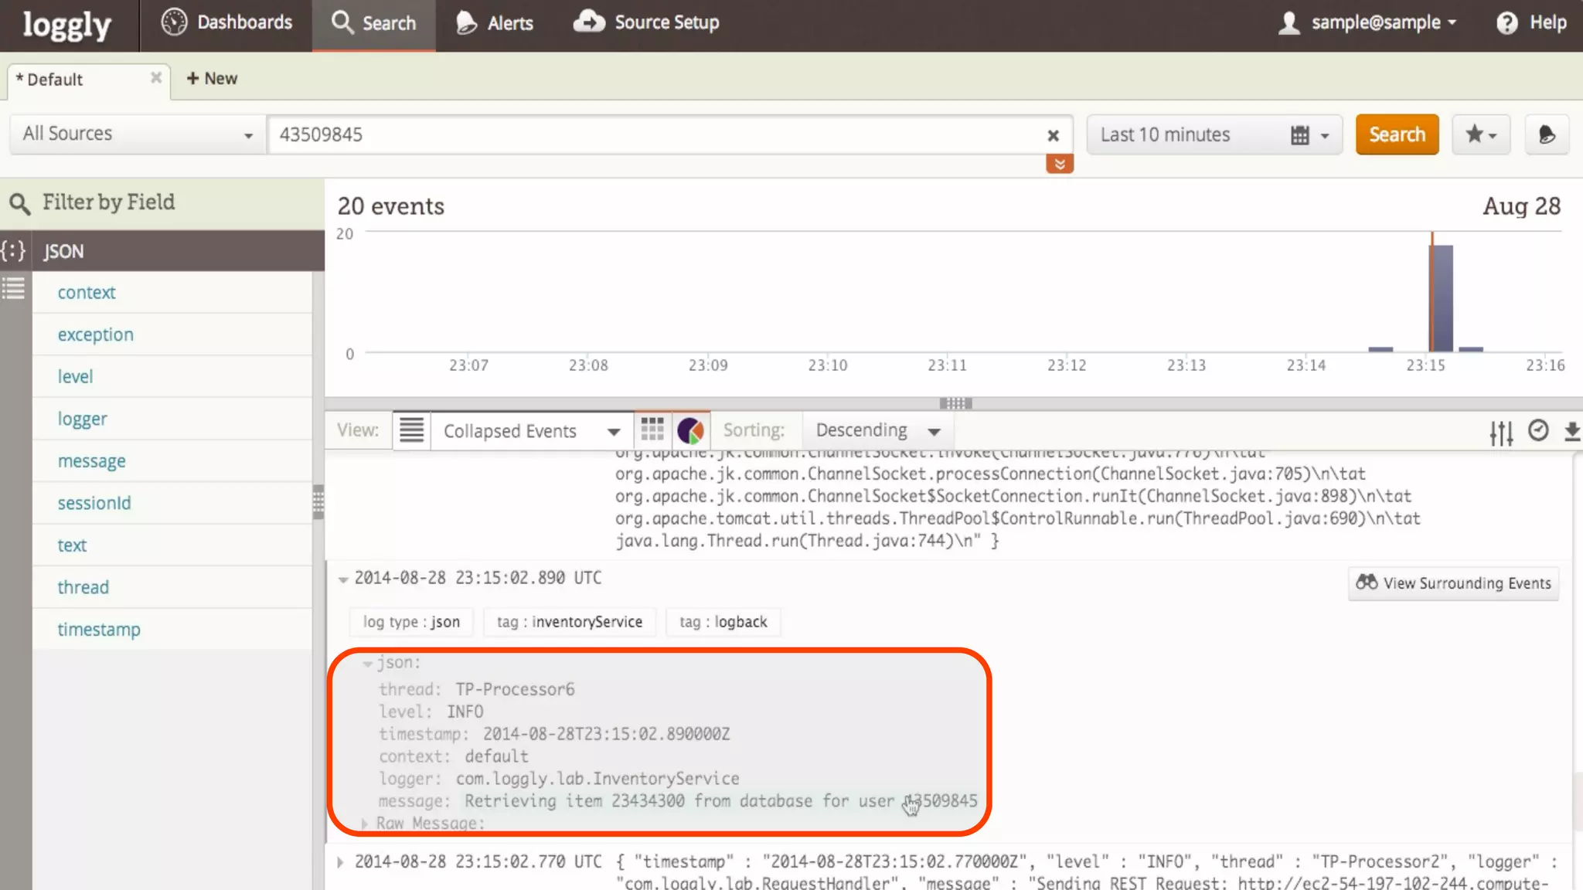Screen dimensions: 1583x890
Task: Open the All Sources dropdown
Action: (x=138, y=134)
